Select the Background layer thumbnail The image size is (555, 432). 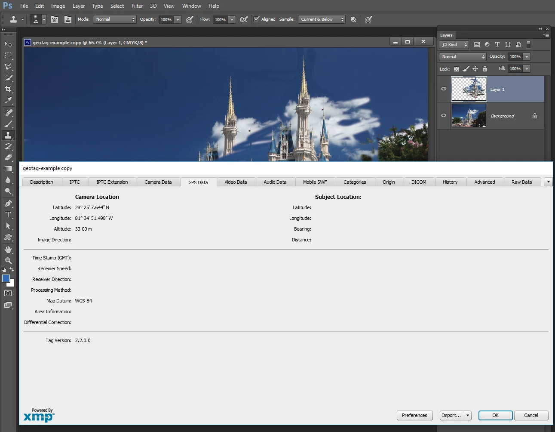coord(469,115)
